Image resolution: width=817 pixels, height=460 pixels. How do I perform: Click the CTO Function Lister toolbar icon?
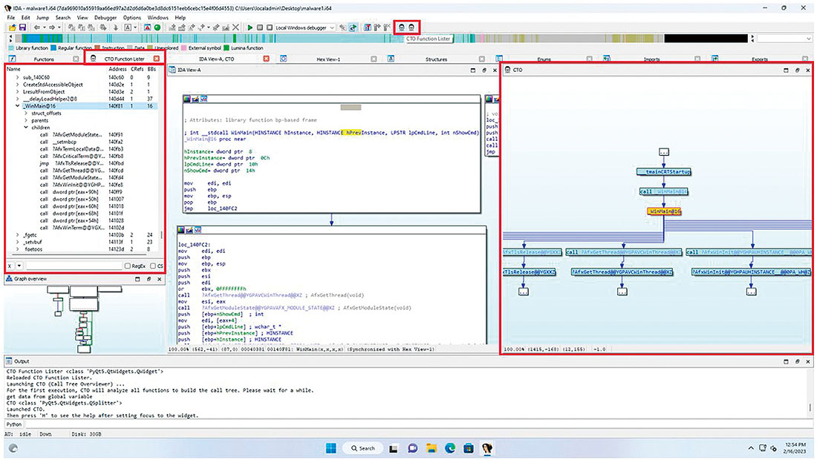coord(401,27)
